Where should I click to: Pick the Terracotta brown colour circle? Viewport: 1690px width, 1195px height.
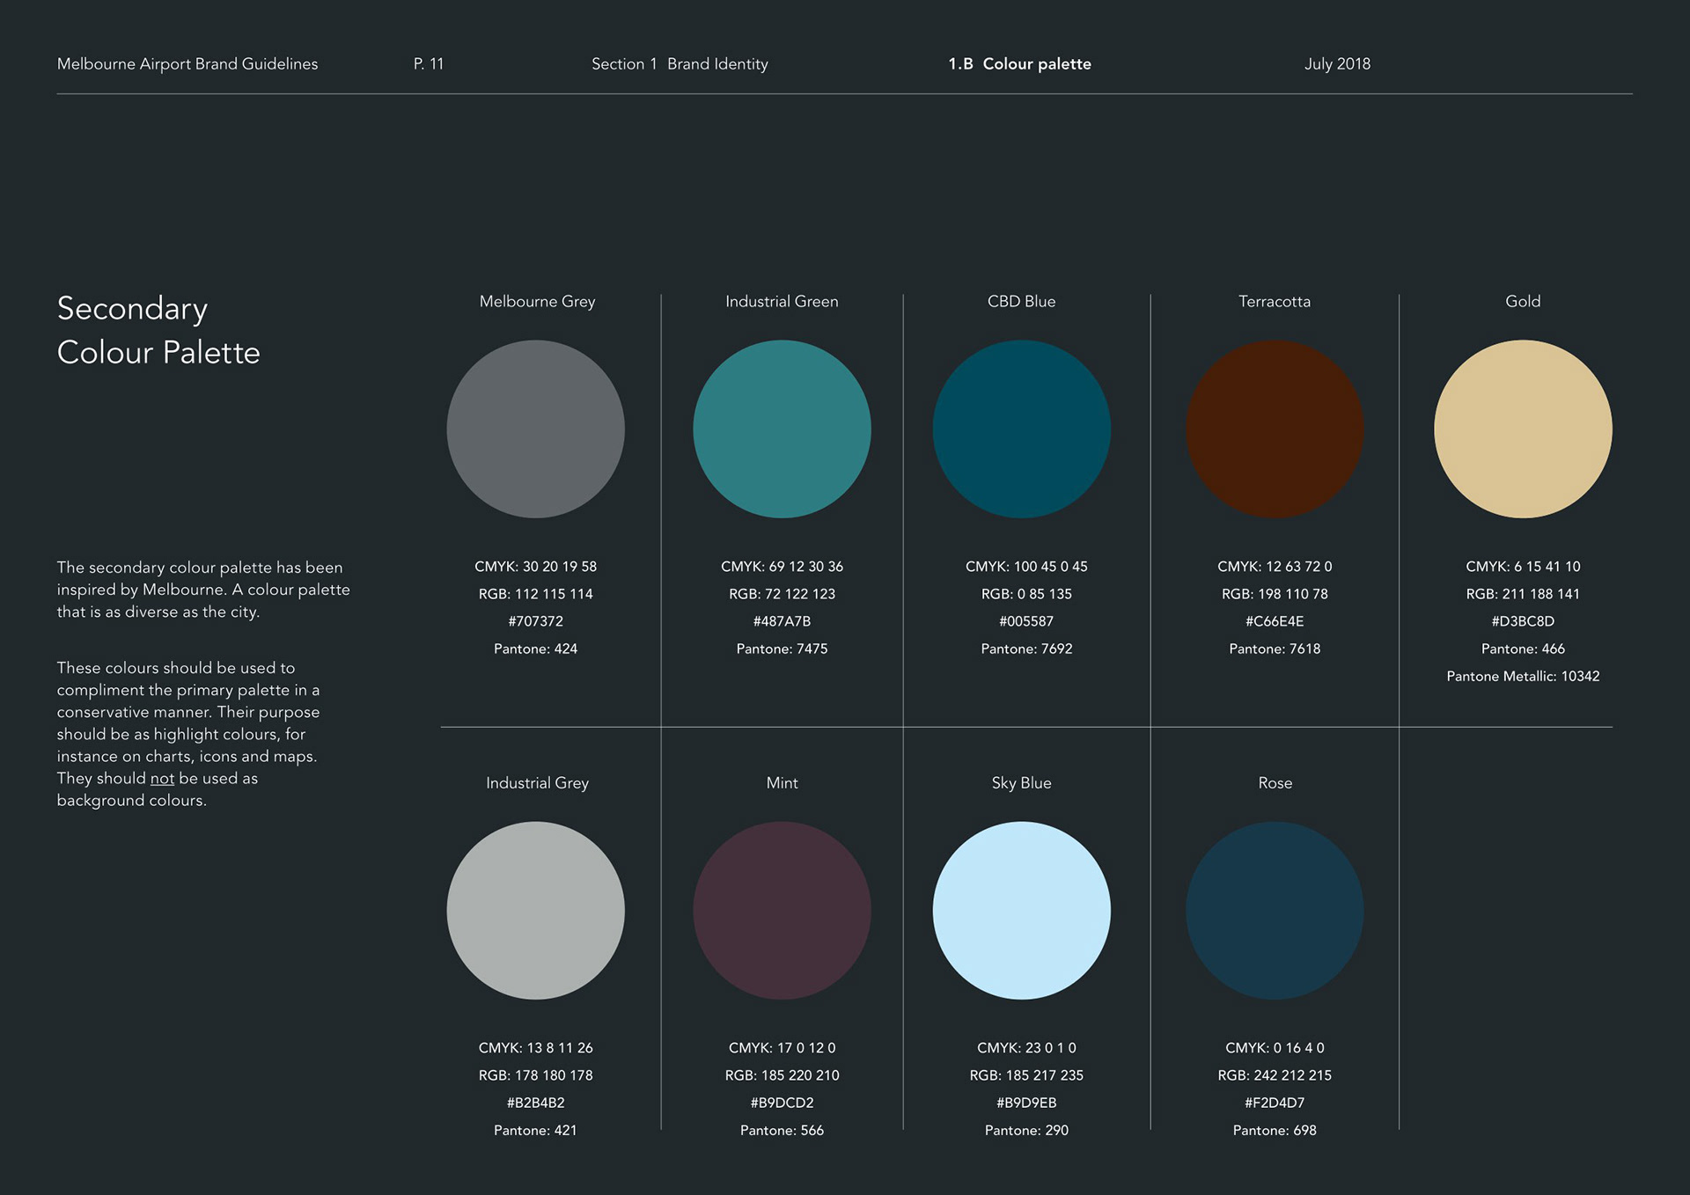click(x=1275, y=429)
